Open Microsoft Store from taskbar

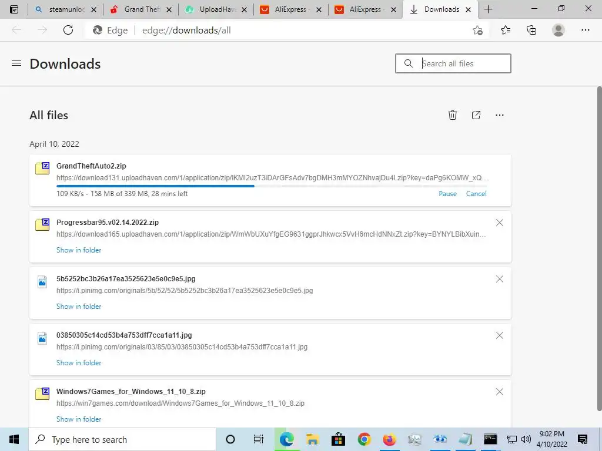click(x=338, y=439)
